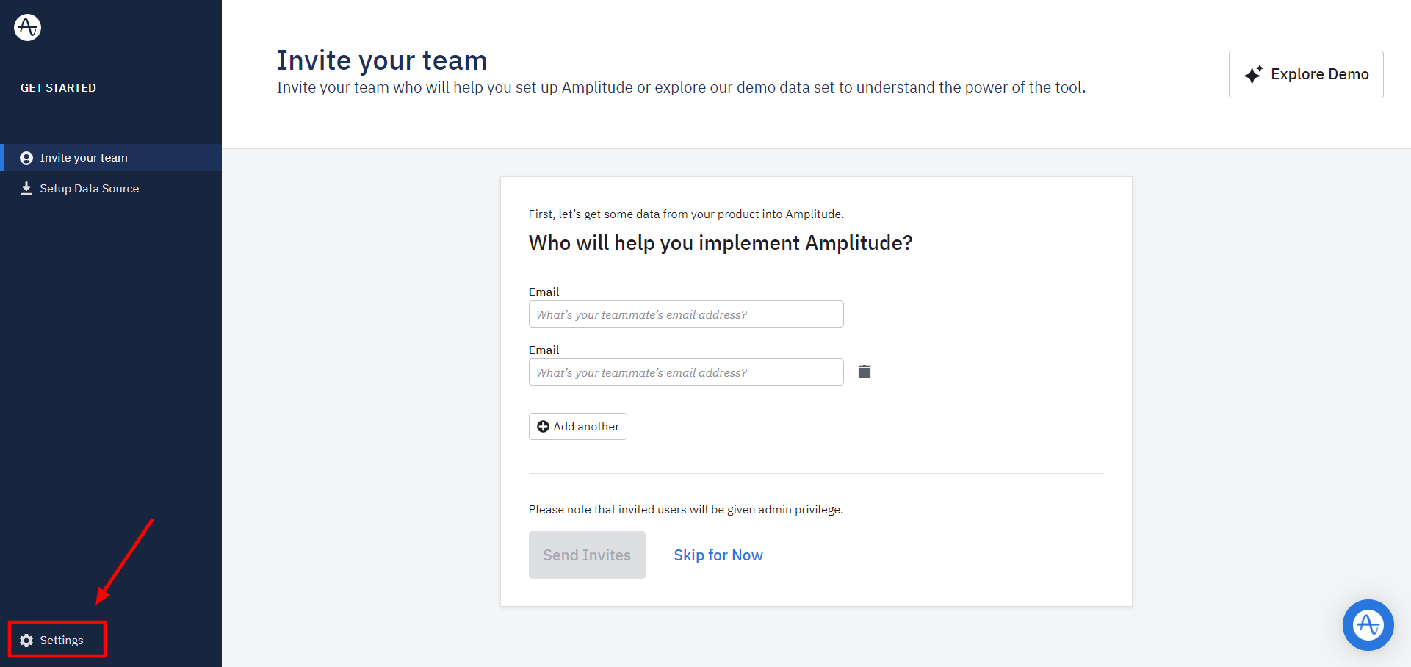The height and width of the screenshot is (667, 1411).
Task: Click the Send Invites button
Action: pos(587,555)
